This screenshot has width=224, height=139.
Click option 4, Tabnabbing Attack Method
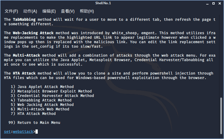point(41,100)
